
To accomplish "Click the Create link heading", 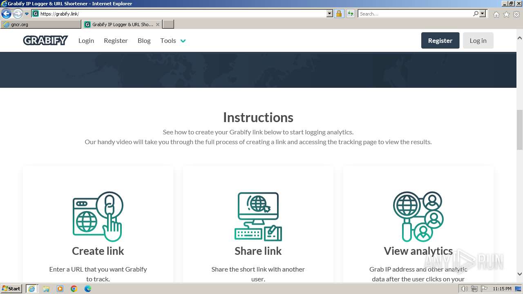I will 98,251.
